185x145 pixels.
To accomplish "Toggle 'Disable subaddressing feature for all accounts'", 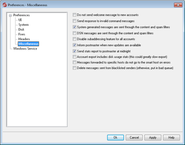I will click(74, 39).
